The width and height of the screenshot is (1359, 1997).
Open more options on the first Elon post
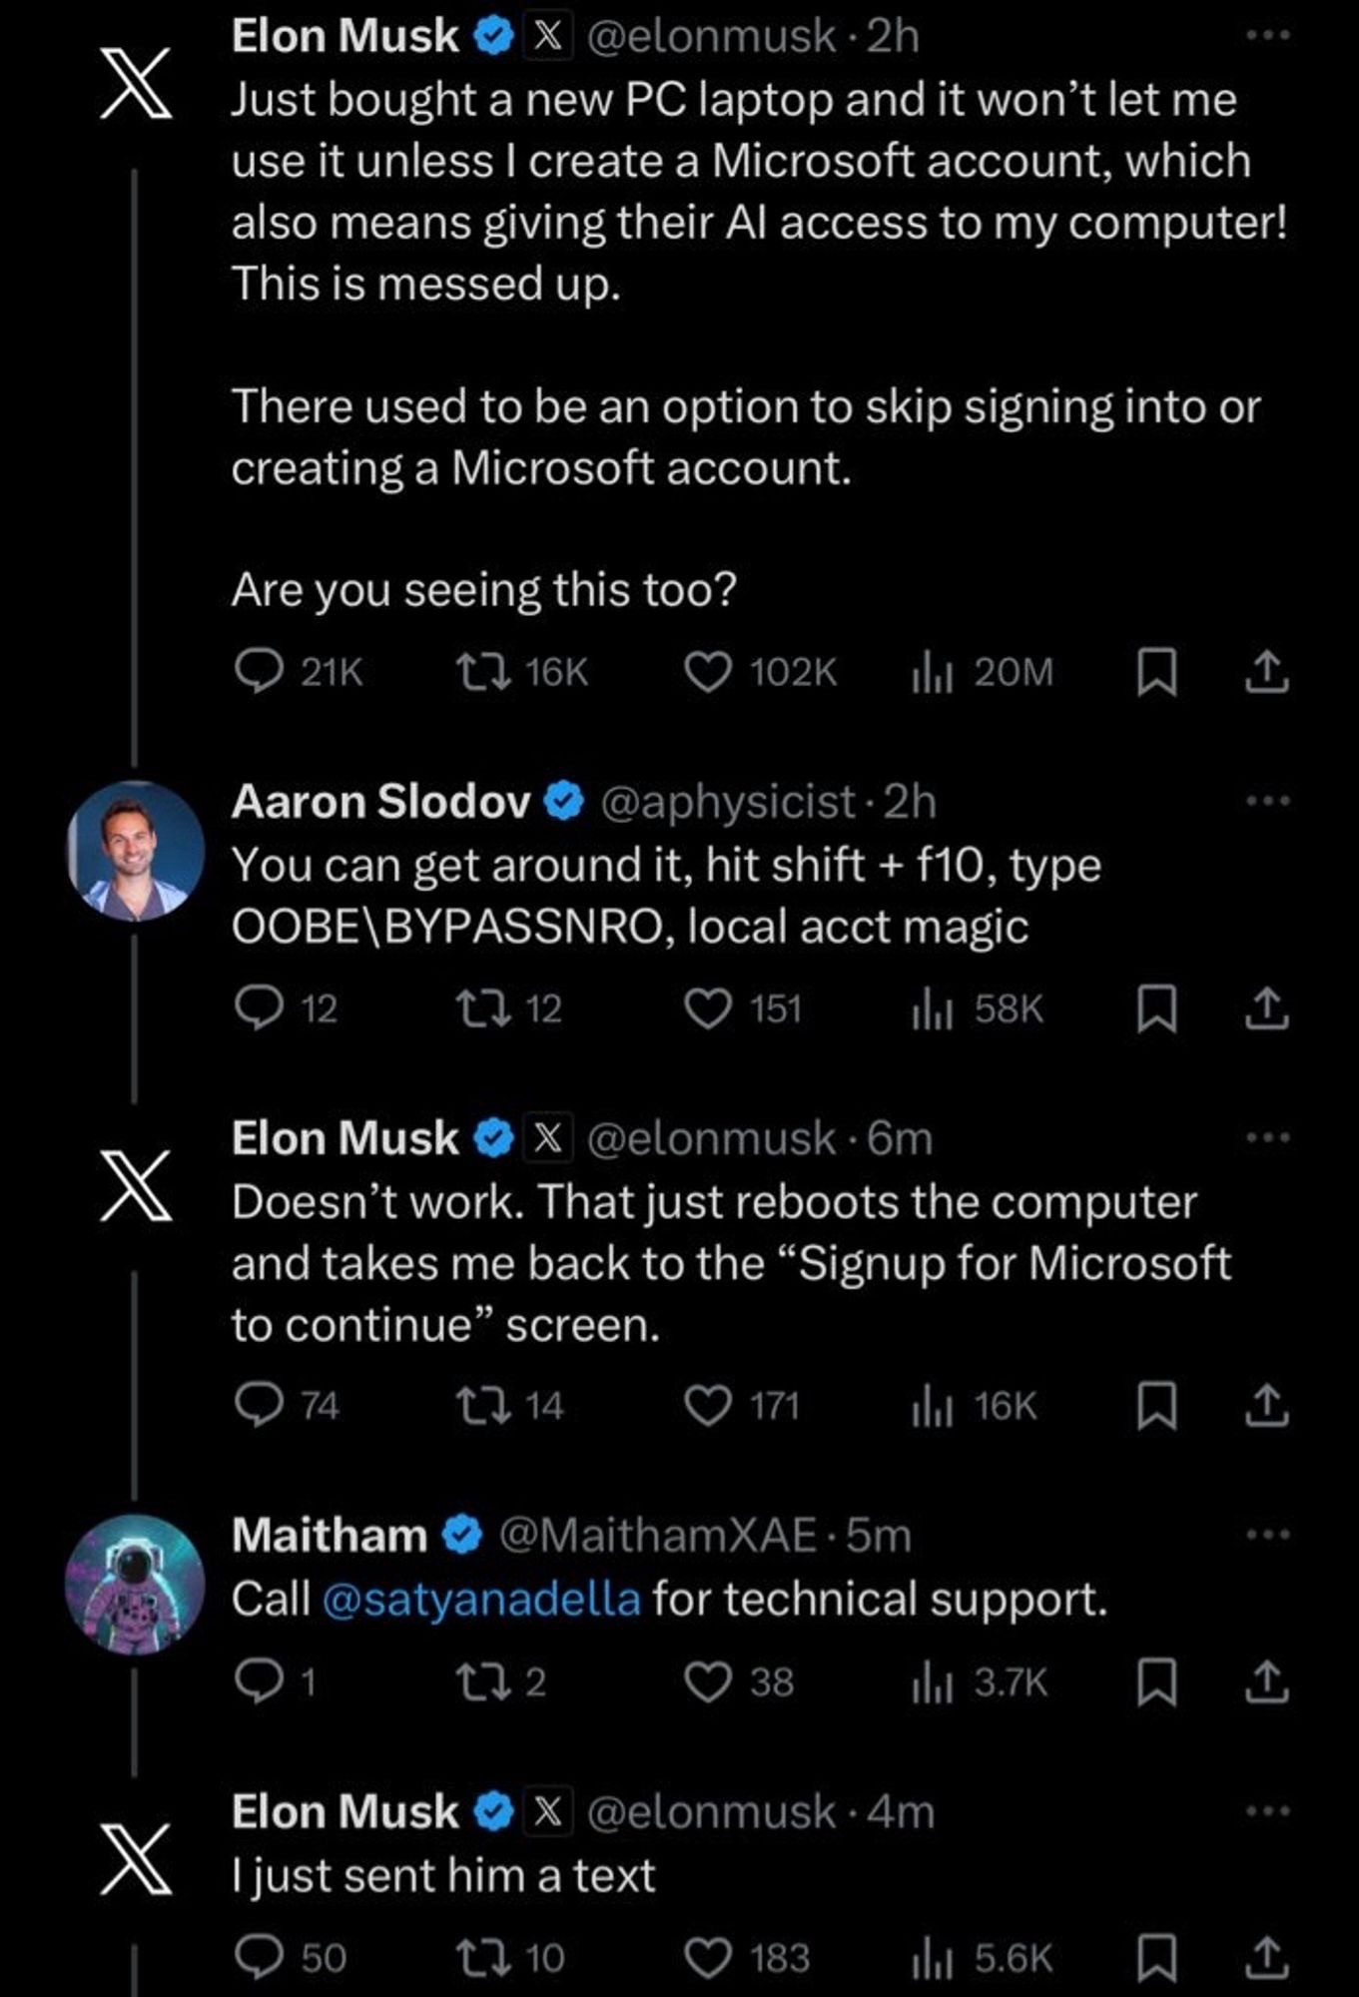1268,36
